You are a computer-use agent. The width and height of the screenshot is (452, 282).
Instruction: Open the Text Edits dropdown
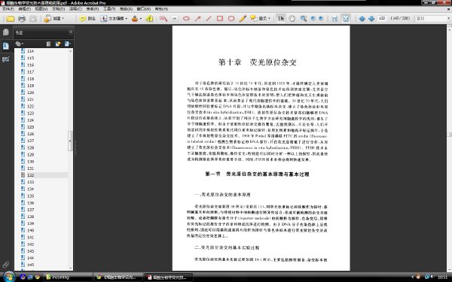114,19
